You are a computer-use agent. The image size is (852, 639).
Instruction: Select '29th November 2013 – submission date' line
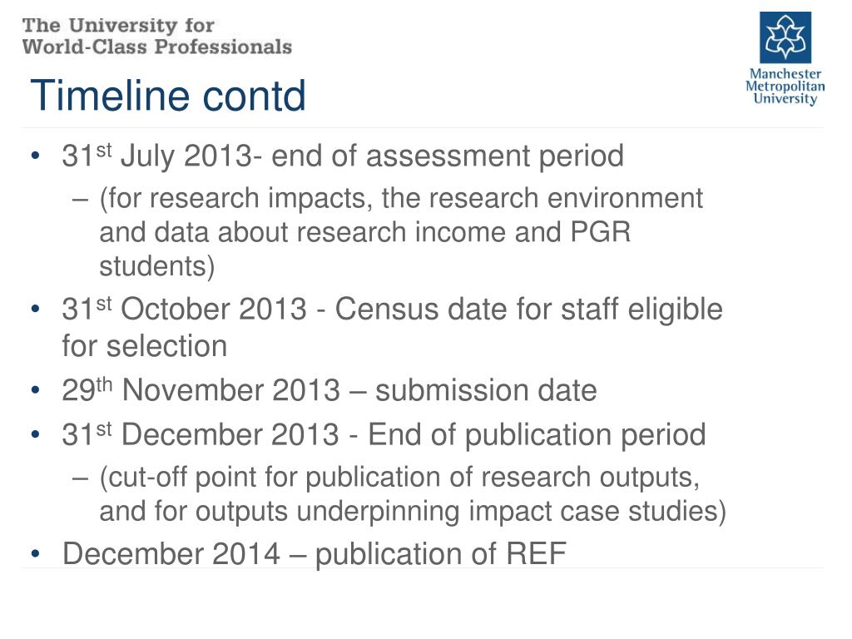(x=329, y=389)
